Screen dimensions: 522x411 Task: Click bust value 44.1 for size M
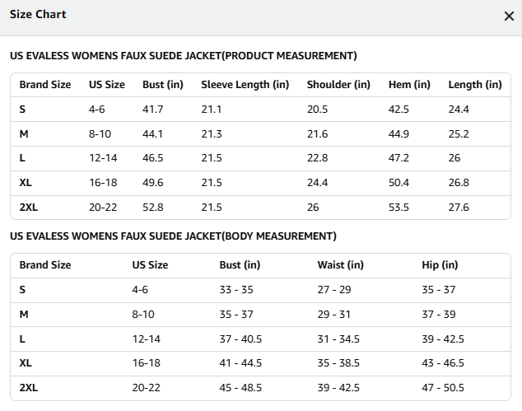[x=152, y=134]
